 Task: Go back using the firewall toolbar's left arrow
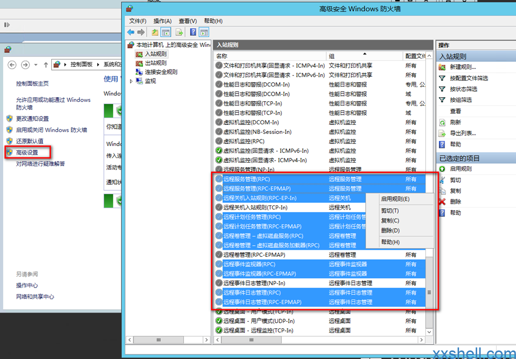[131, 32]
